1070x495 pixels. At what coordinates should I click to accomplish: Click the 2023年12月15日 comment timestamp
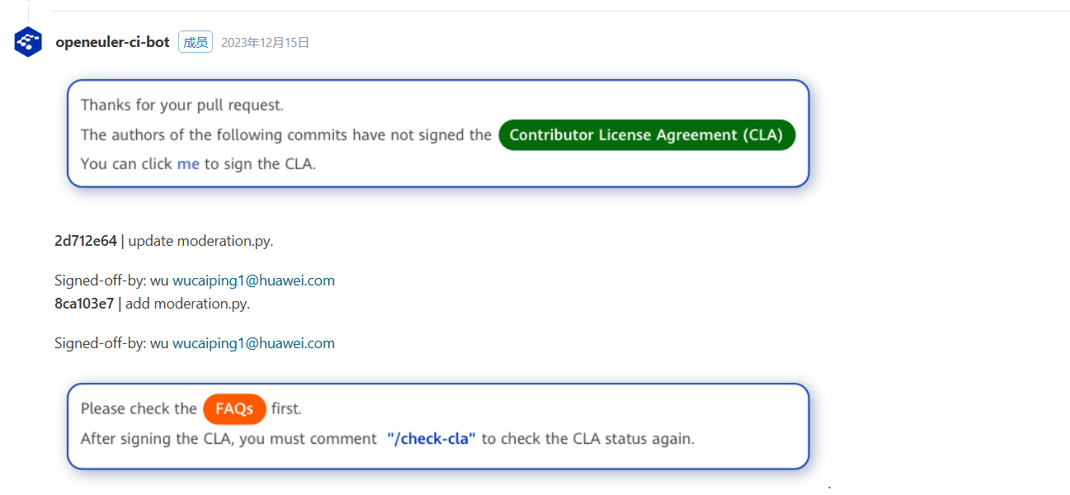265,43
